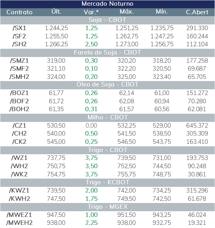Click the Var.* column header
Screen dimensions: 215x228
[x=91, y=12]
